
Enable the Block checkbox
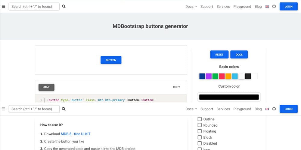(200, 137)
